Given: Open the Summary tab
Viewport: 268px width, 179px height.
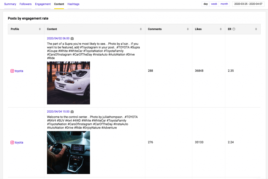Looking at the screenshot, I should pos(10,4).
